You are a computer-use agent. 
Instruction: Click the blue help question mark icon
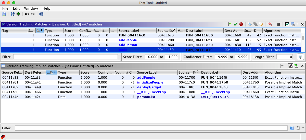pos(41,14)
